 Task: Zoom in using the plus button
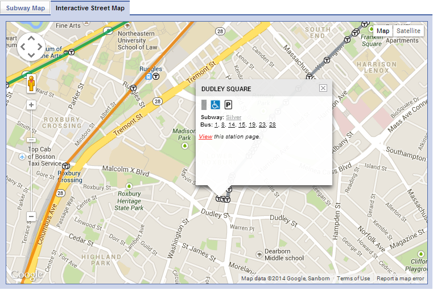[x=31, y=105]
